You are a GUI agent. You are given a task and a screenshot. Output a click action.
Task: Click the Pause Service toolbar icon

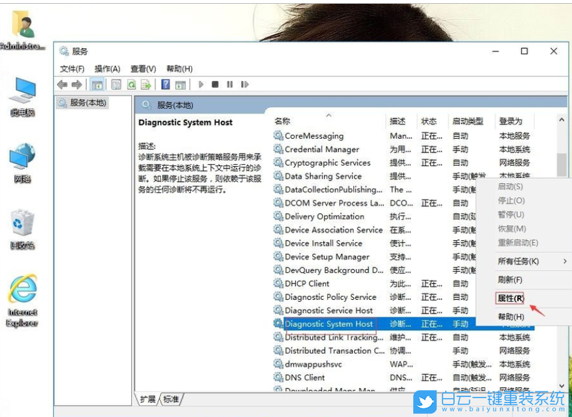230,85
